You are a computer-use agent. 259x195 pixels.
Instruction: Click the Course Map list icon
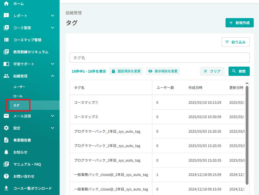click(6, 40)
